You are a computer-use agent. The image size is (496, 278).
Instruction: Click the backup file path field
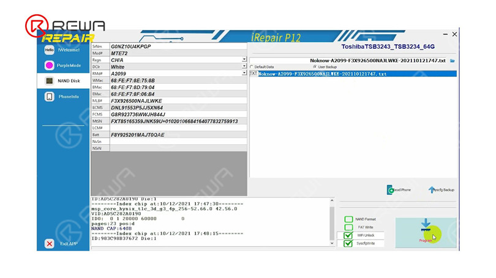(x=348, y=60)
